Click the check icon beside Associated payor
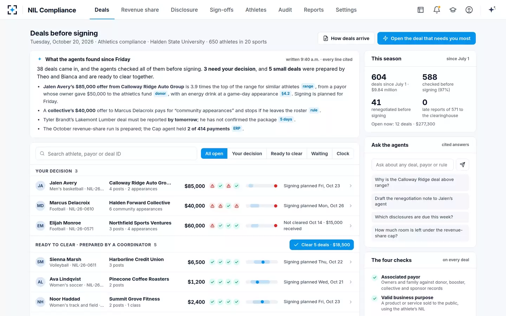This screenshot has width=506, height=316. pyautogui.click(x=375, y=277)
